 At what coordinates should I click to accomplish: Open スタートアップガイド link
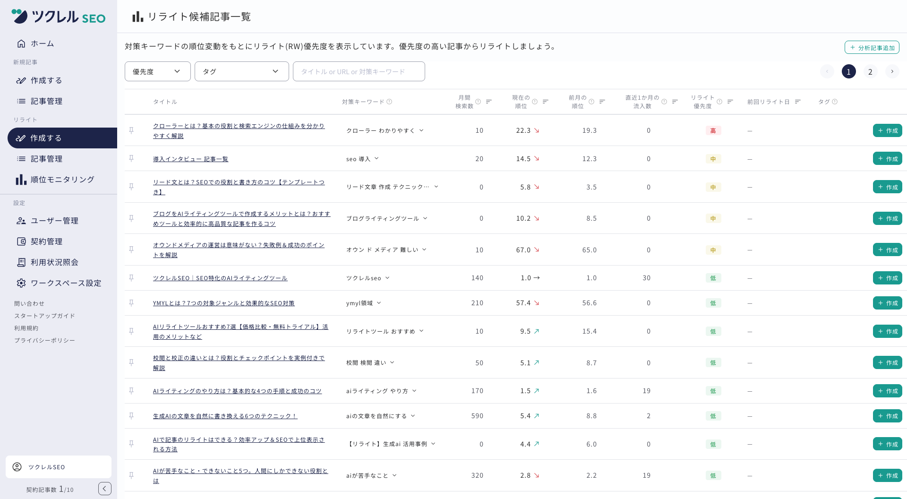click(x=44, y=316)
